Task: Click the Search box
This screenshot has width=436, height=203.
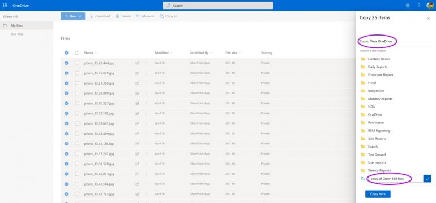Action: (218, 6)
